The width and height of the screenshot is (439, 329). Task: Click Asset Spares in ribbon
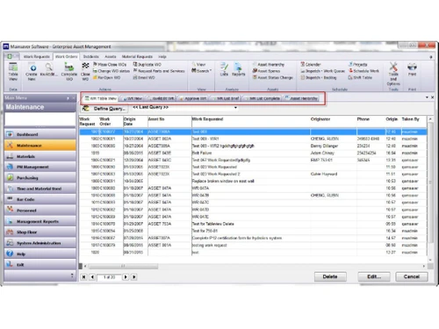point(266,71)
